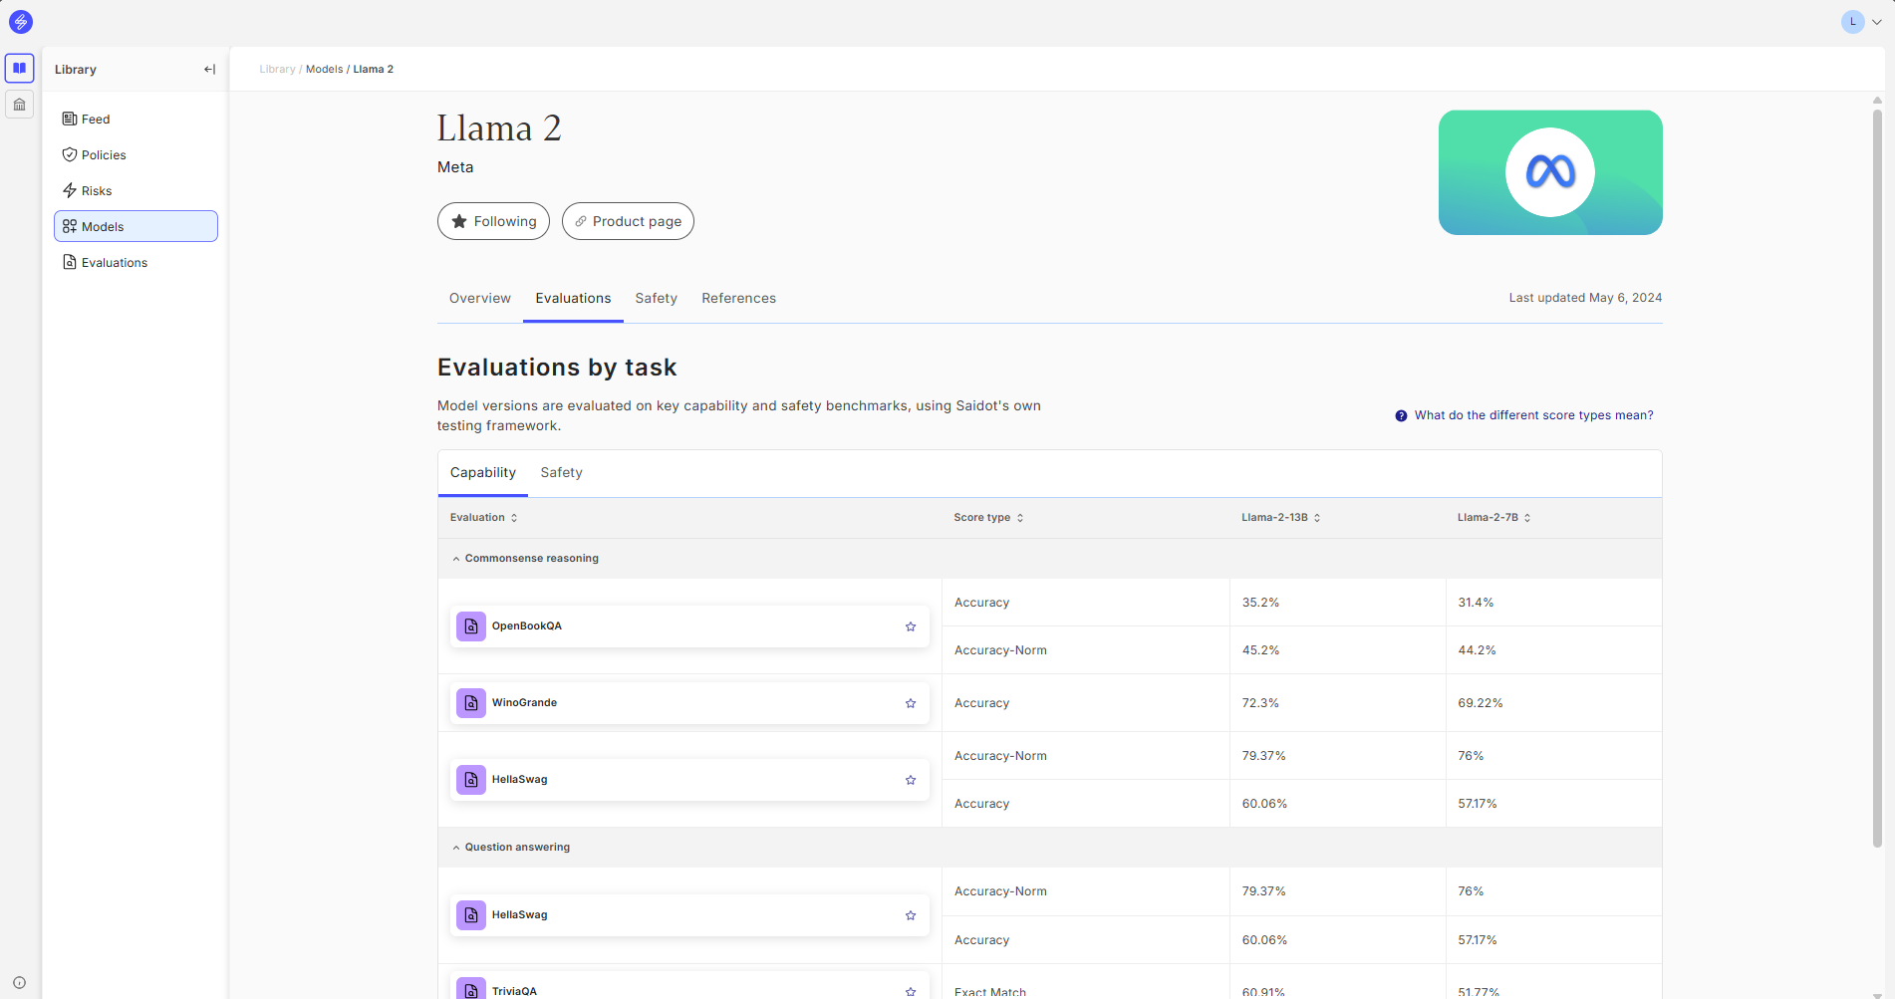This screenshot has height=999, width=1895.
Task: Sort by Llama-2-13B column
Action: (x=1280, y=518)
